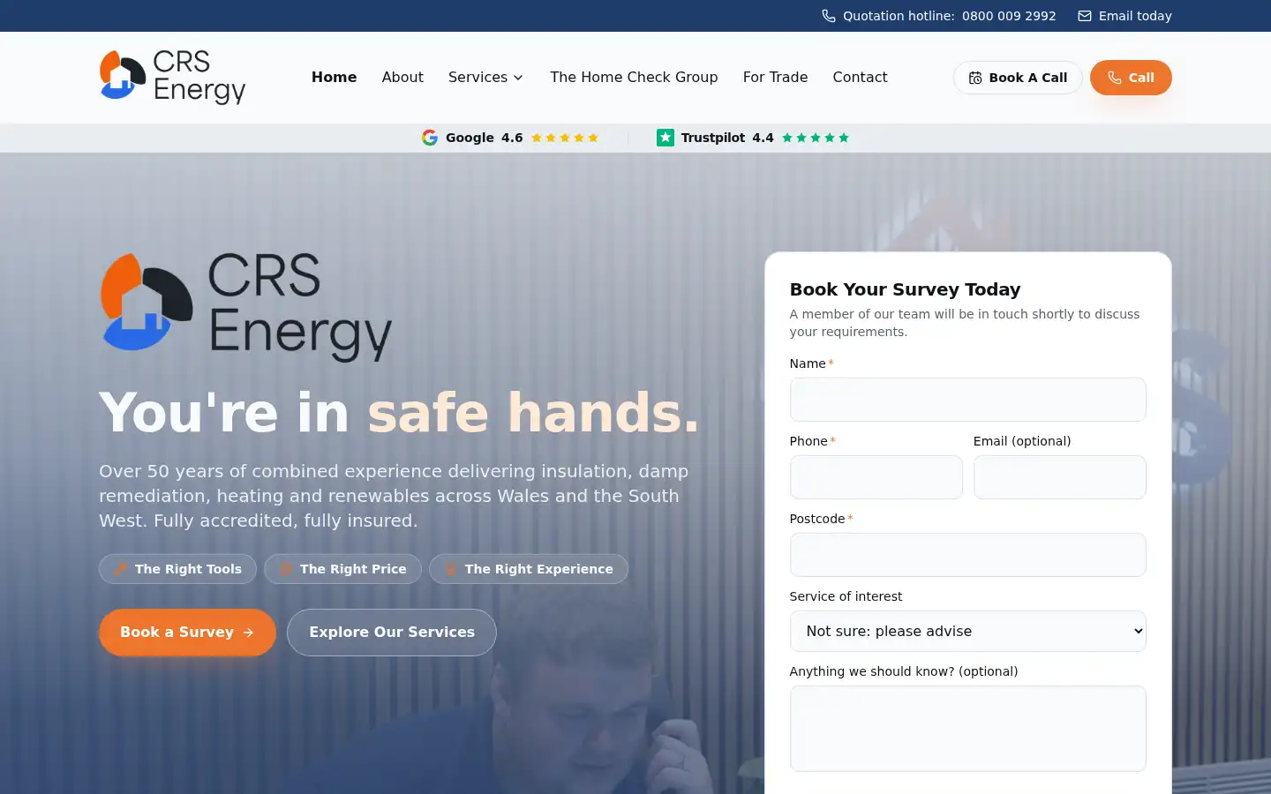The width and height of the screenshot is (1271, 794).
Task: Click the phone icon beside Quotation hotline
Action: point(828,16)
